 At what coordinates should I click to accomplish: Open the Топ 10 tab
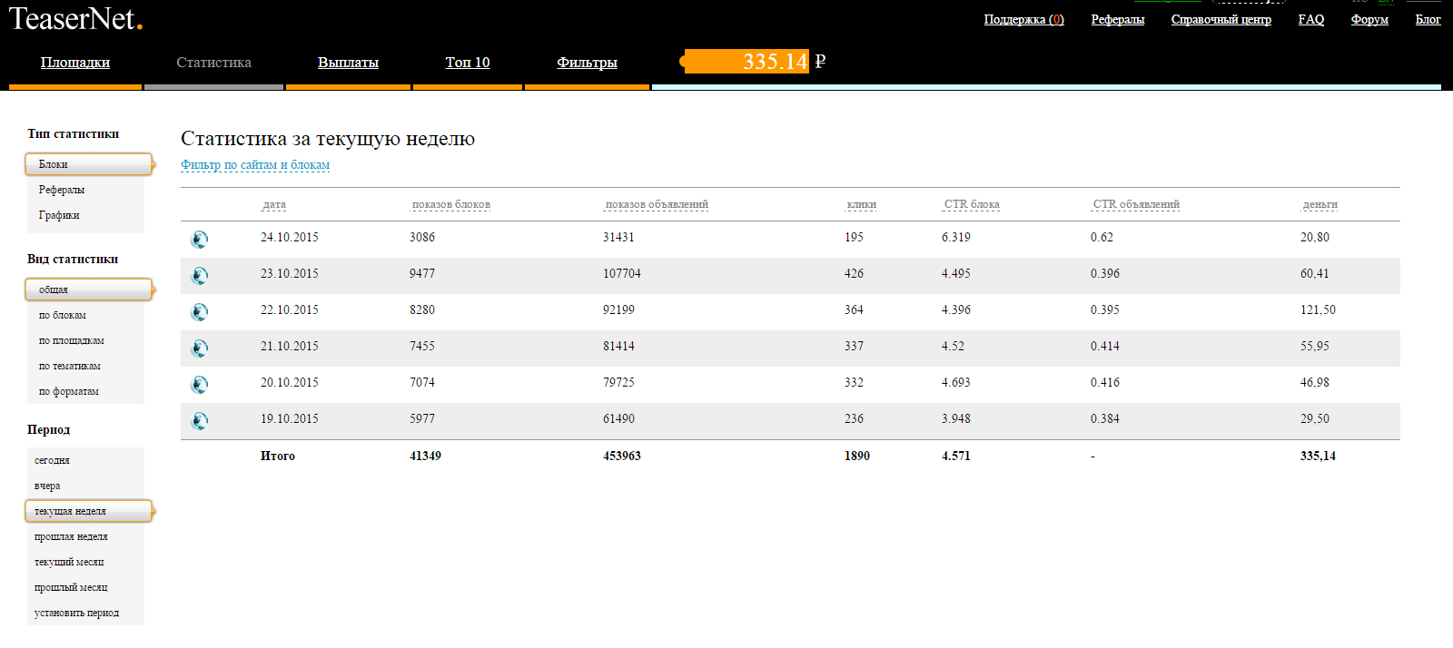coord(467,63)
